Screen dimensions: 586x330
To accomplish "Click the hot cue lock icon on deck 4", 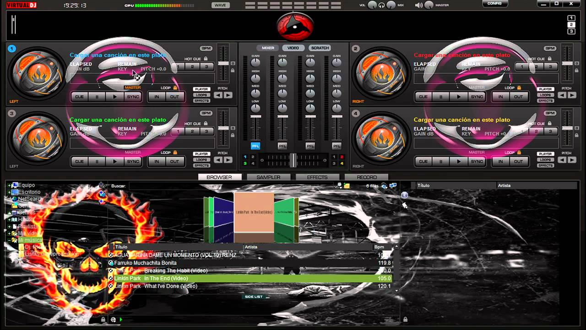I will 549,123.
